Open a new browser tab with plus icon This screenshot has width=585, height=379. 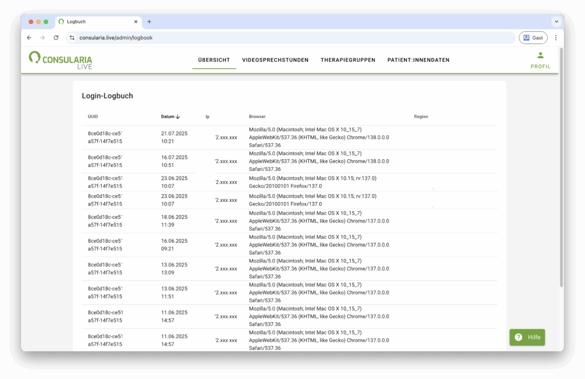click(149, 22)
